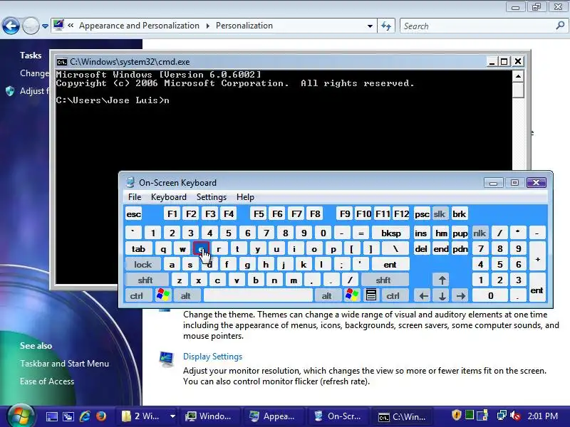Click the left Windows logo key on keyboard
Image resolution: width=570 pixels, height=427 pixels.
163,295
